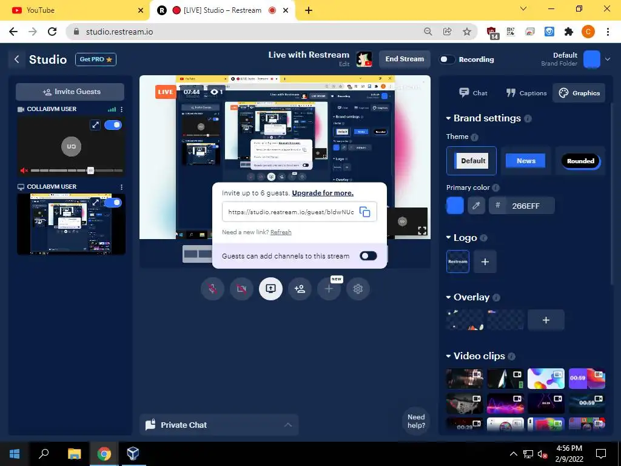Select the News theme
Screen dimensions: 621x466
coord(526,161)
